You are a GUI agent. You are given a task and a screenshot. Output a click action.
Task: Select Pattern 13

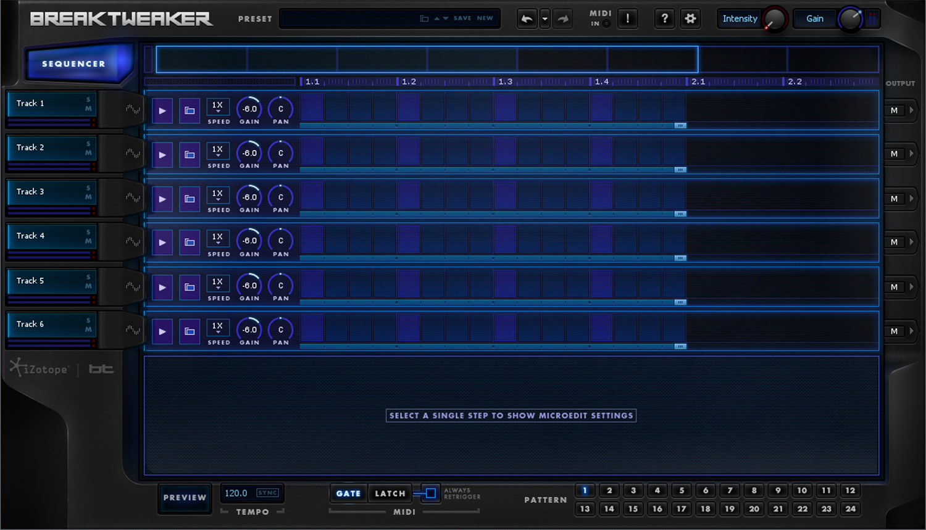click(585, 508)
